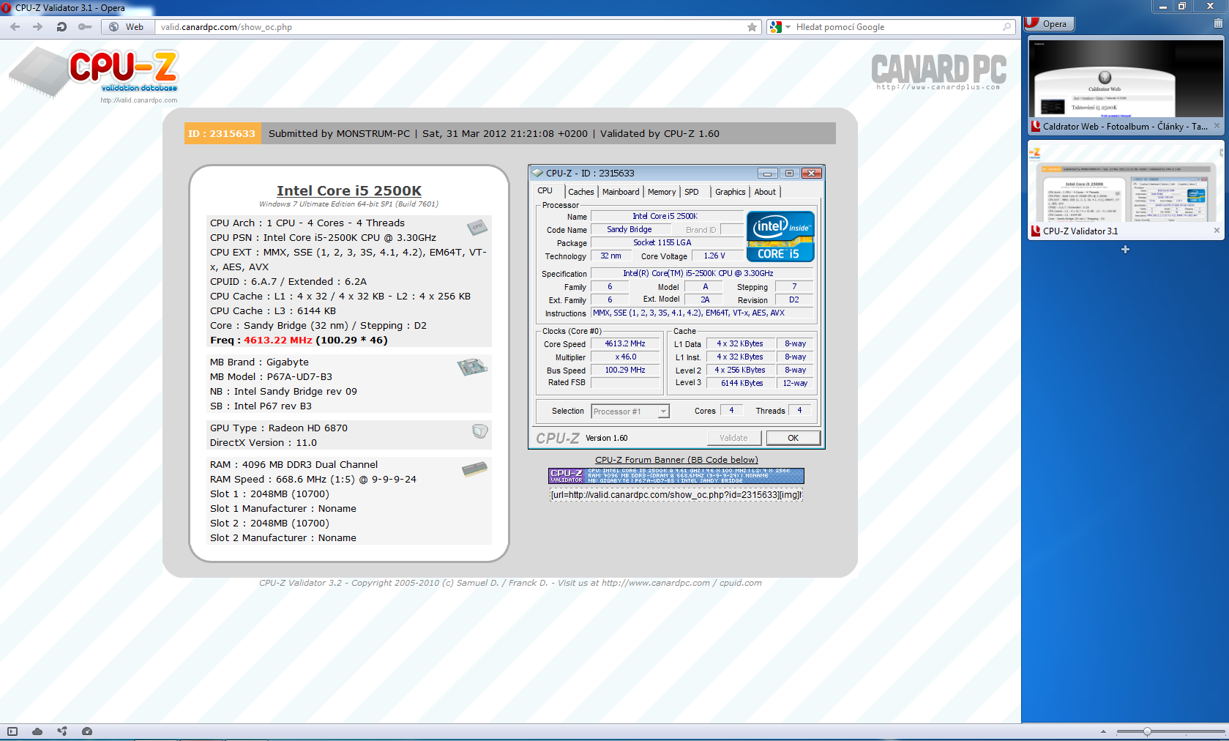Click the CPU chip icon beside CPU Arch
The width and height of the screenshot is (1229, 741).
pyautogui.click(x=477, y=227)
